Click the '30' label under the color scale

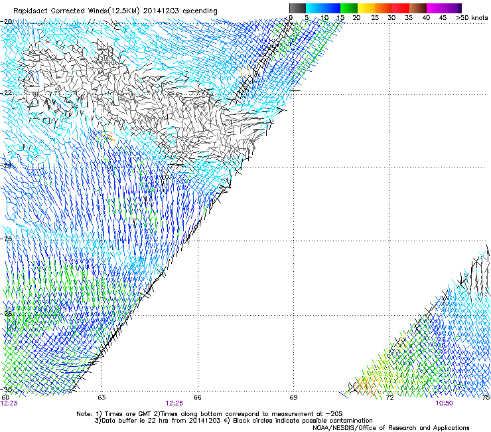point(391,17)
